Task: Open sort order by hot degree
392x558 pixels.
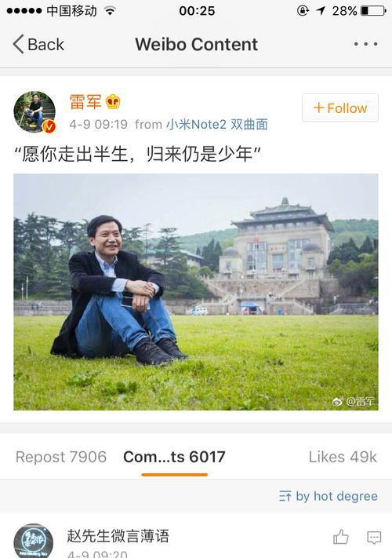Action: [x=328, y=496]
